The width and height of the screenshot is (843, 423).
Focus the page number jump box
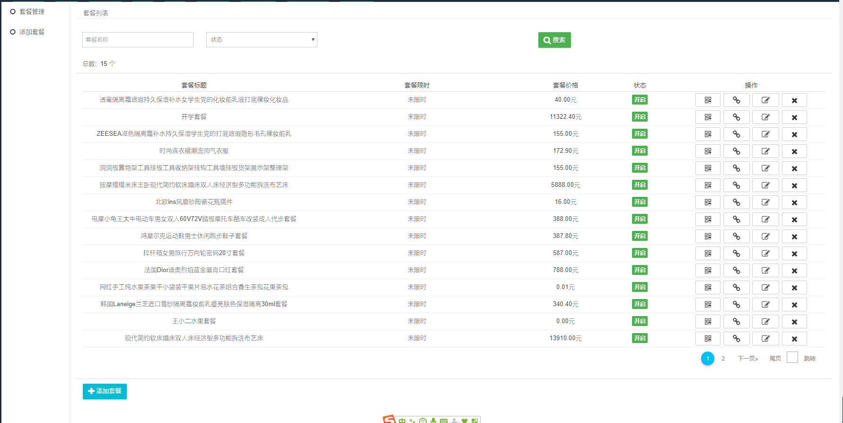[792, 357]
